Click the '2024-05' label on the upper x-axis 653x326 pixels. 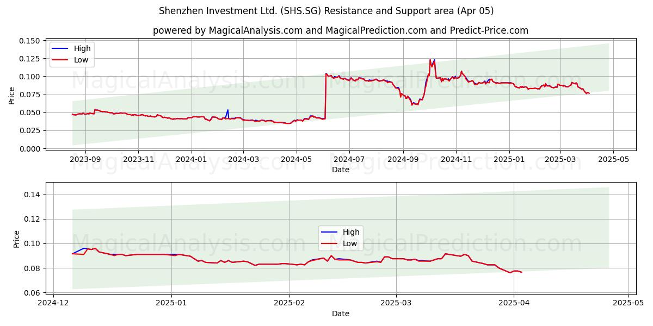[x=297, y=160]
